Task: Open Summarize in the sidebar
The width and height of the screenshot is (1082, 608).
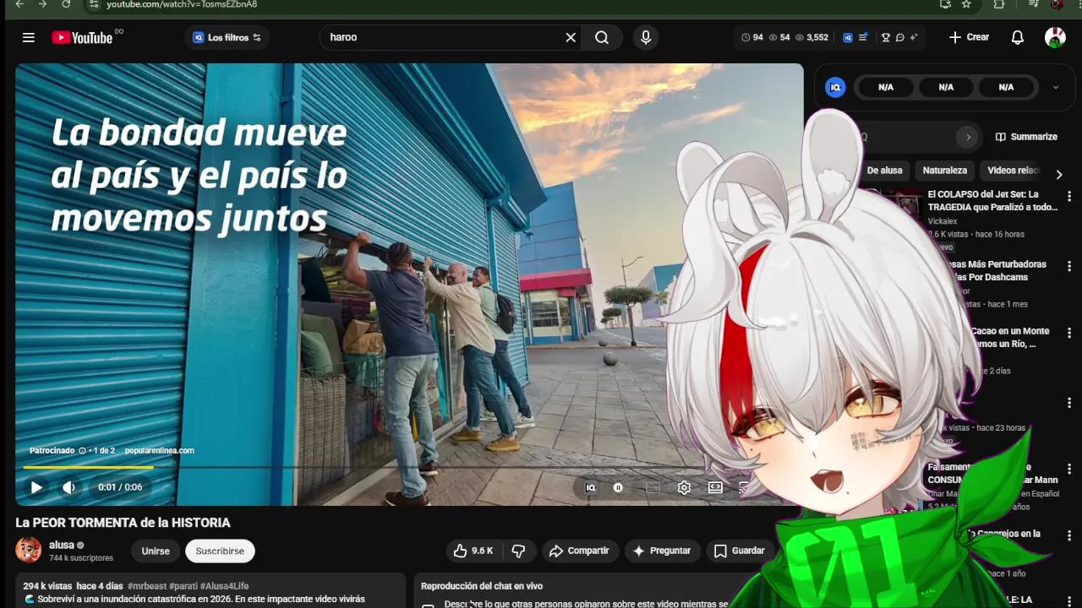Action: pos(1026,137)
